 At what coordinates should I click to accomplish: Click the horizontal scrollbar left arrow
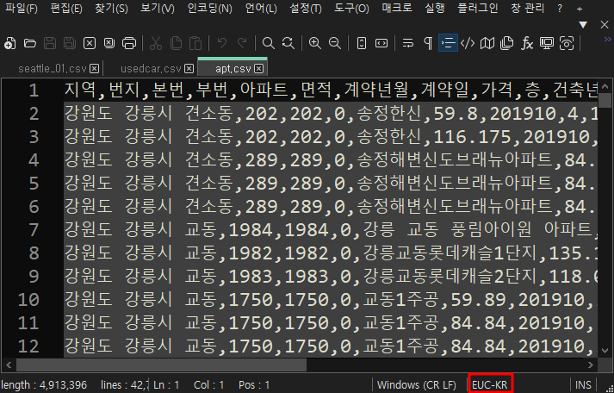9,365
